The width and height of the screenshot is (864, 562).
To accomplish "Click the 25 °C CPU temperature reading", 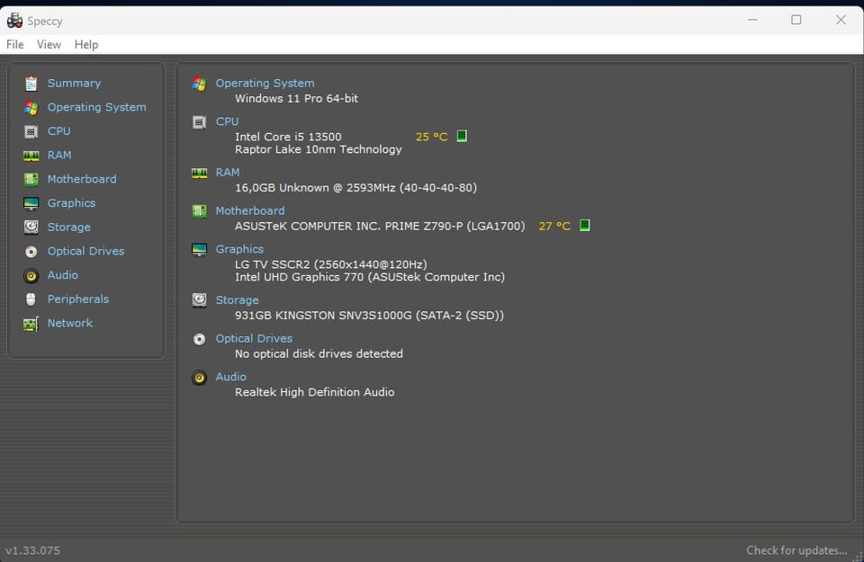I will coord(431,137).
